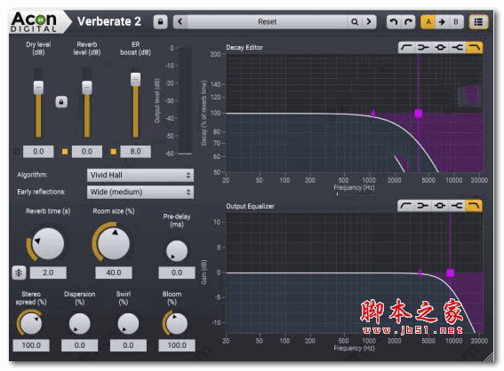This screenshot has height=371, width=504.
Task: Click the ER boost slider handle
Action: coord(136,79)
